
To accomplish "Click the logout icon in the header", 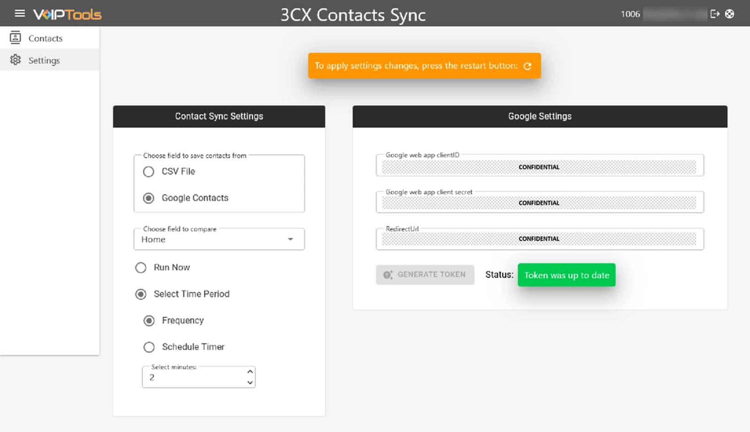I will coord(715,14).
